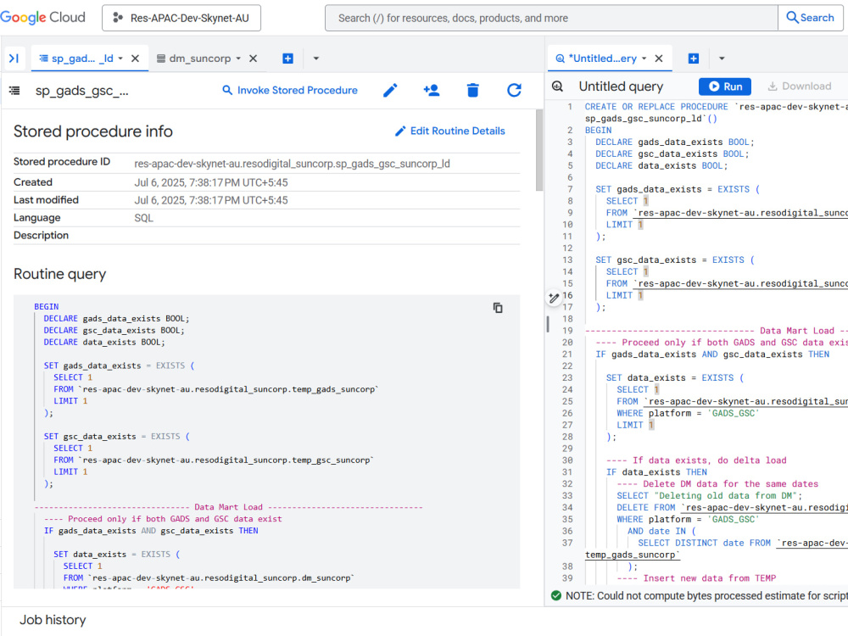
Task: Click Edit Routine Details link
Action: (x=450, y=131)
